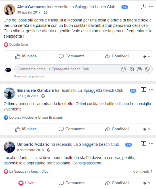156x189 pixels.
Task: Insert a GIF in the comment
Action: click(139, 69)
